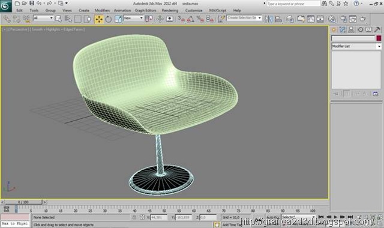Click the search keyword or phrase field
The height and width of the screenshot is (228, 384).
pyautogui.click(x=293, y=4)
